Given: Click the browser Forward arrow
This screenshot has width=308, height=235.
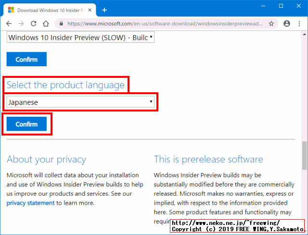Looking at the screenshot, I should coord(21,24).
